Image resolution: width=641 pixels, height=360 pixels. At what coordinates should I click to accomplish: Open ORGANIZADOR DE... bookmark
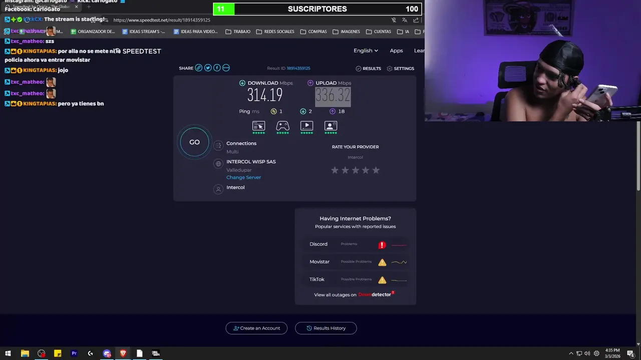93,31
